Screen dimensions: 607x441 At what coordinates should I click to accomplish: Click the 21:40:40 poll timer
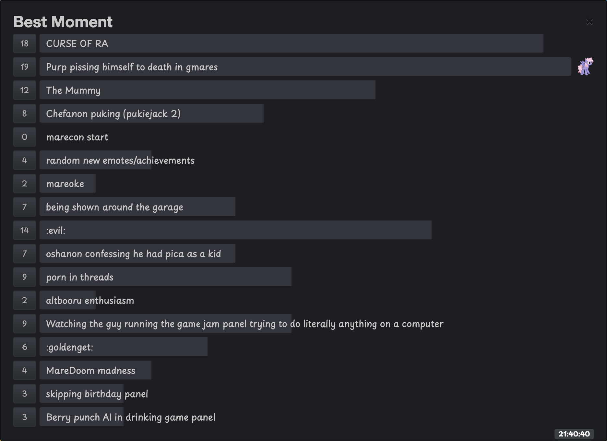[574, 434]
